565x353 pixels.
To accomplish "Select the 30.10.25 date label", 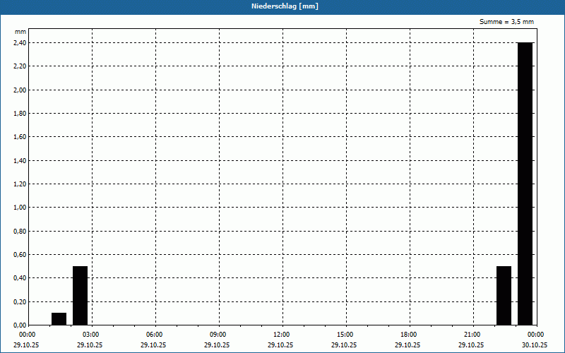I will [x=535, y=345].
